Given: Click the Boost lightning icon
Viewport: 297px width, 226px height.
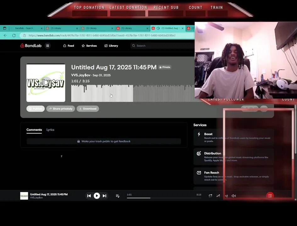Looking at the screenshot, I should click(x=199, y=134).
